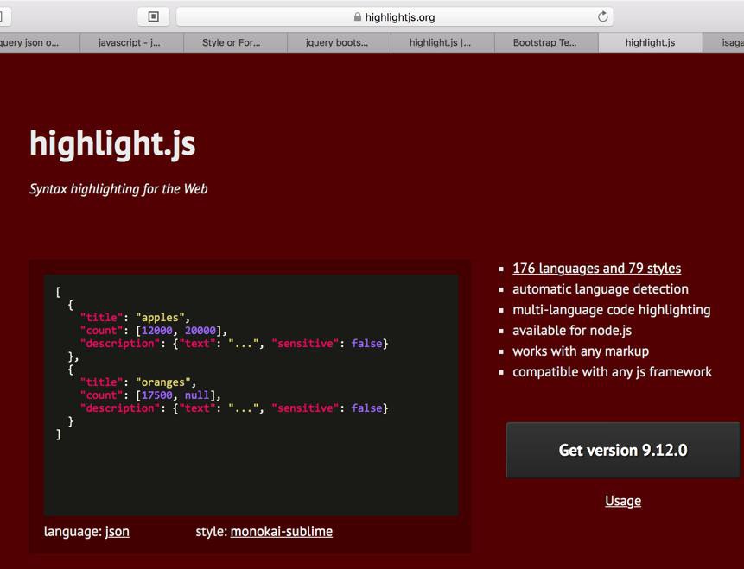This screenshot has width=744, height=569.
Task: Click the number 12000 in the code
Action: [x=156, y=331]
